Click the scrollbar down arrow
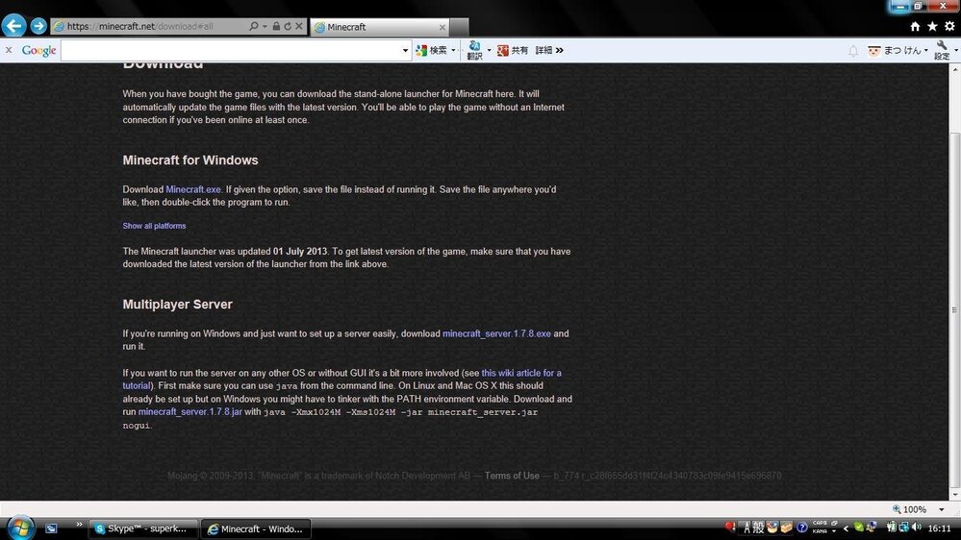This screenshot has height=540, width=961. (955, 495)
